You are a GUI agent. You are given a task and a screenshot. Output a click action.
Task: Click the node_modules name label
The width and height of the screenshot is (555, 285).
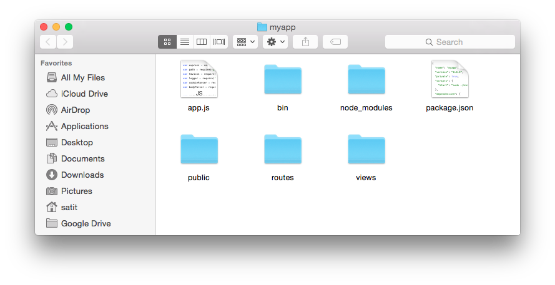[366, 108]
